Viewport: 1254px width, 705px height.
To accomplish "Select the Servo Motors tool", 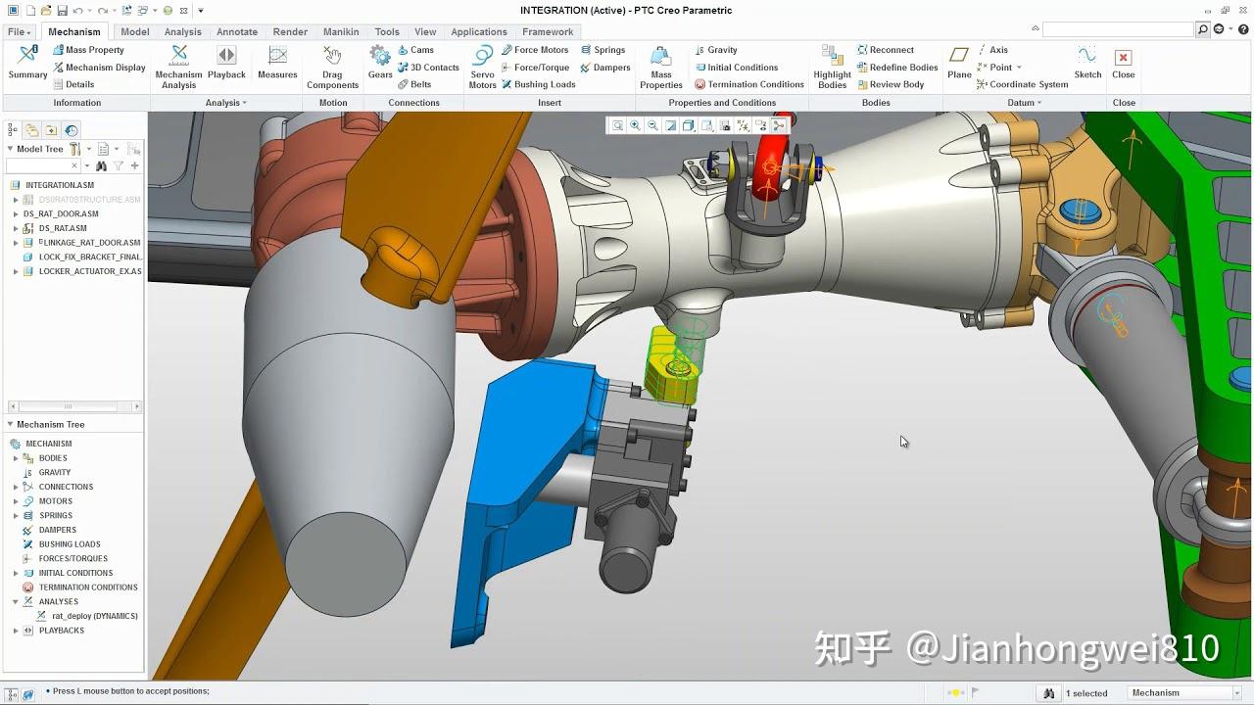I will click(482, 67).
